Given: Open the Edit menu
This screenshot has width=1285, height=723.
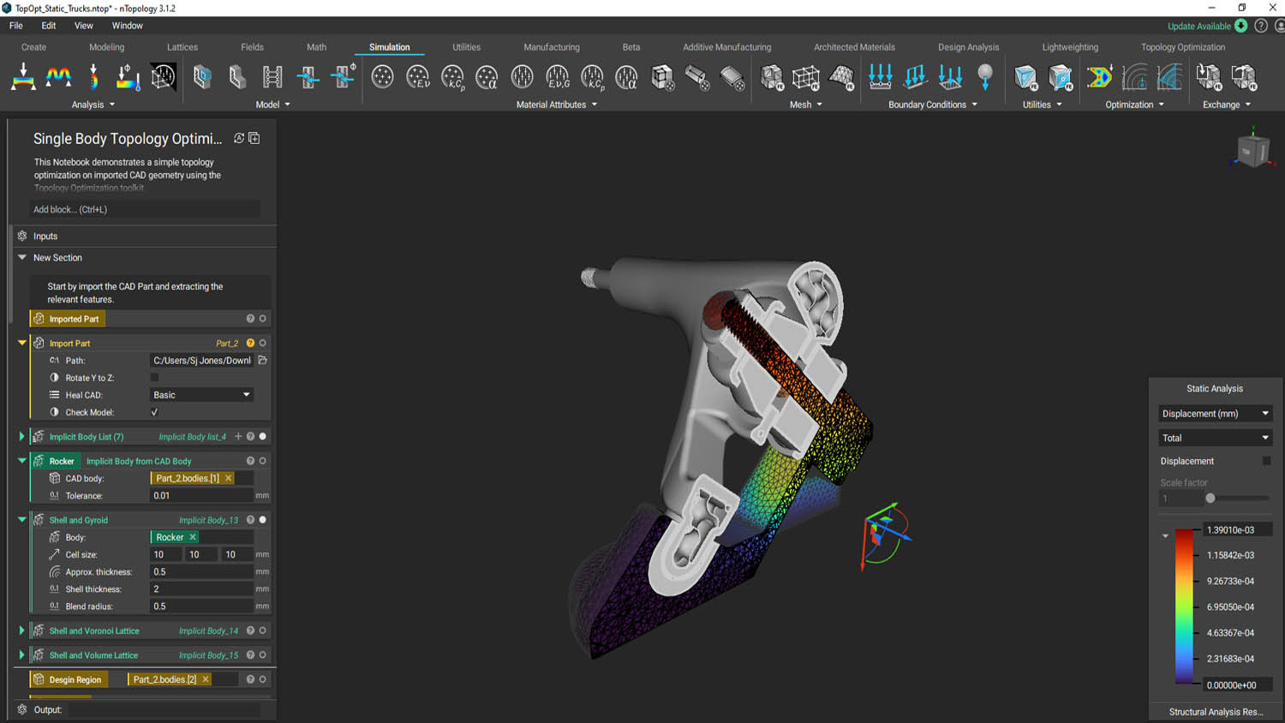Looking at the screenshot, I should point(49,26).
